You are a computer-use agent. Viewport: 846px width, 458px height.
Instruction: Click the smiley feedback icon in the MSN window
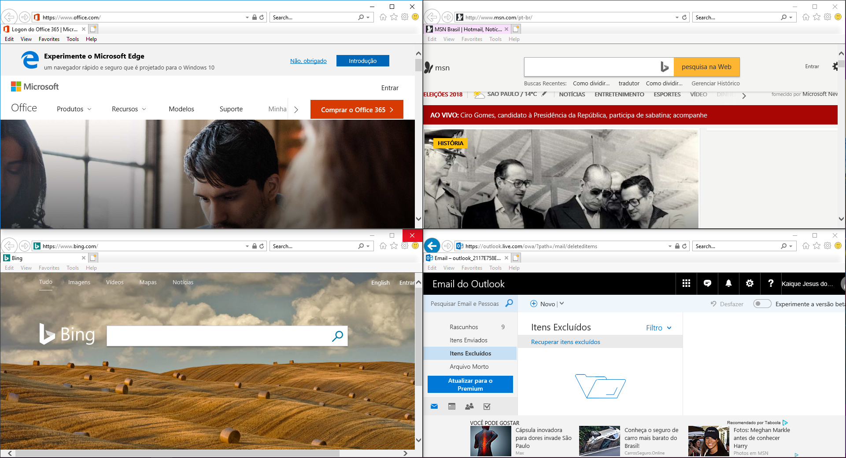pyautogui.click(x=838, y=17)
